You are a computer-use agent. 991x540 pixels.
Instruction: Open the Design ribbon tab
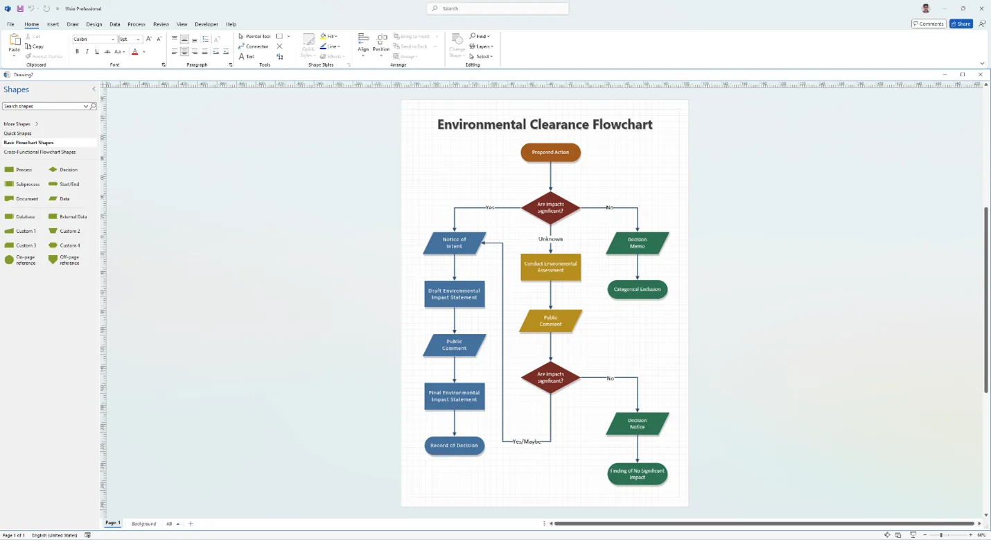tap(94, 24)
